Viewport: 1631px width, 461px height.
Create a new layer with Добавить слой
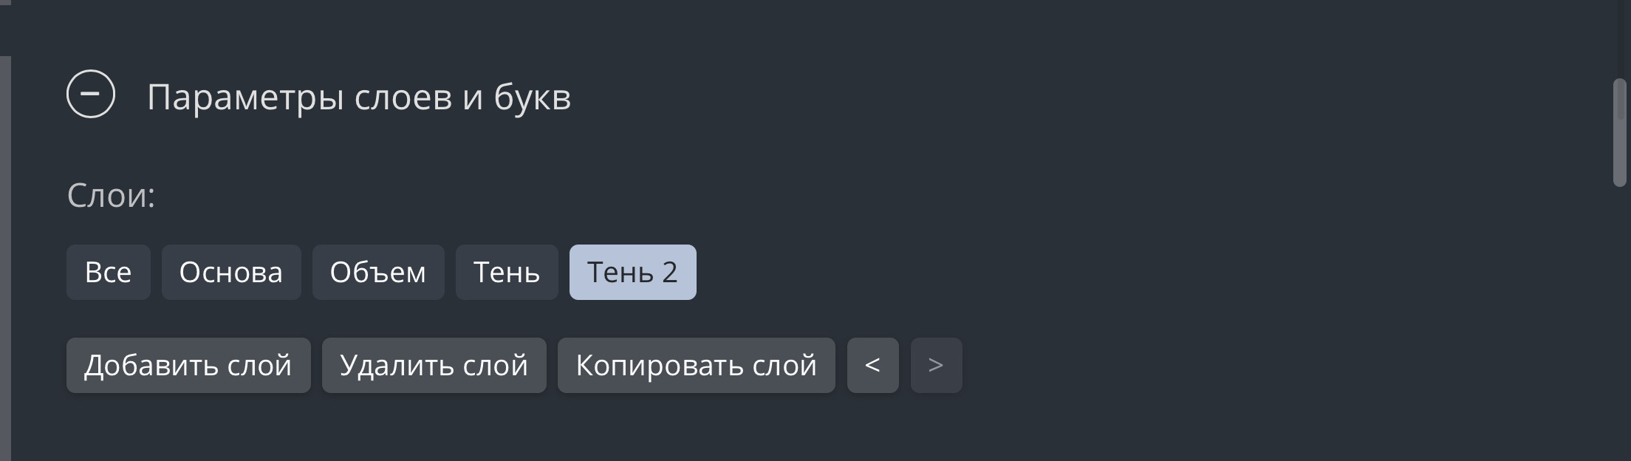tap(188, 365)
